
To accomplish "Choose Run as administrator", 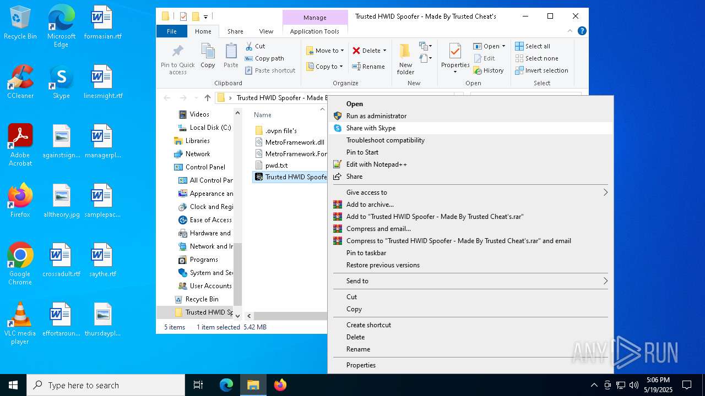I will 470,116.
